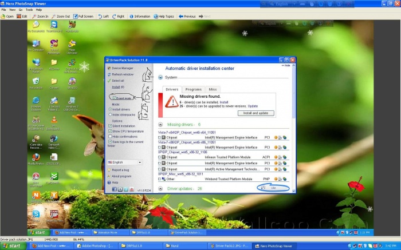This screenshot has height=250, width=401.
Task: Click the hide link at DriverPack's top right
Action: click(x=286, y=66)
